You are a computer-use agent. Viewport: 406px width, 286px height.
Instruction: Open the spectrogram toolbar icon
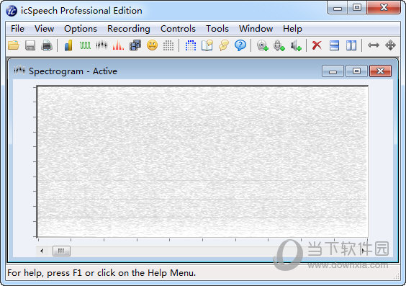click(x=101, y=45)
